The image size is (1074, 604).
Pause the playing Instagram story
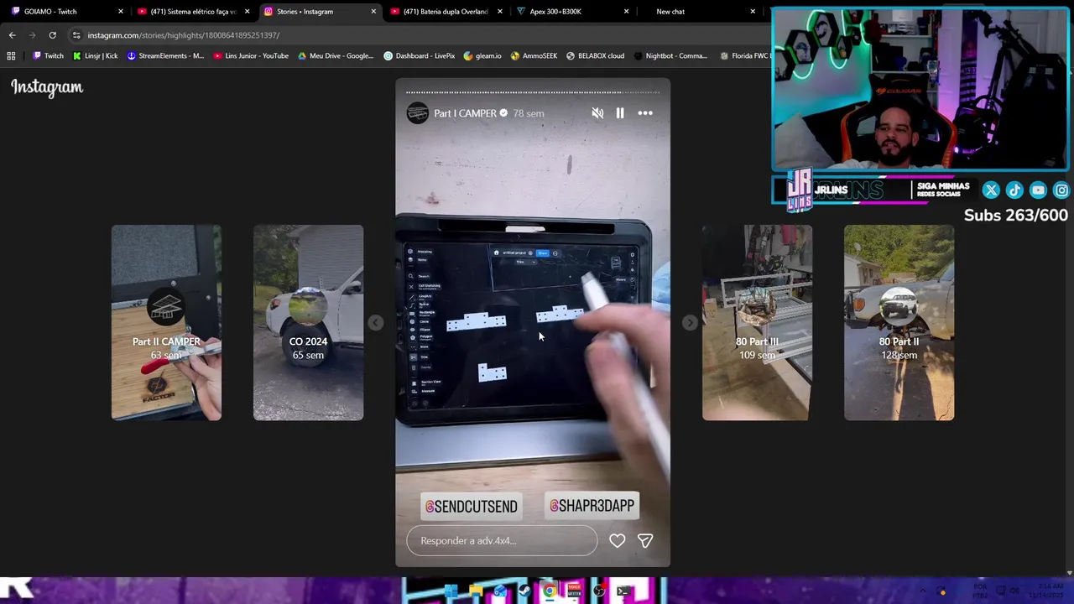tap(620, 113)
